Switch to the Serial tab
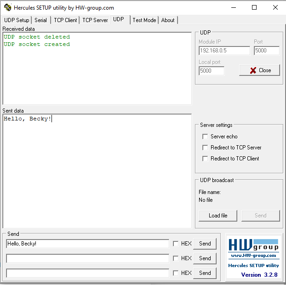This screenshot has width=286, height=285. click(x=40, y=20)
